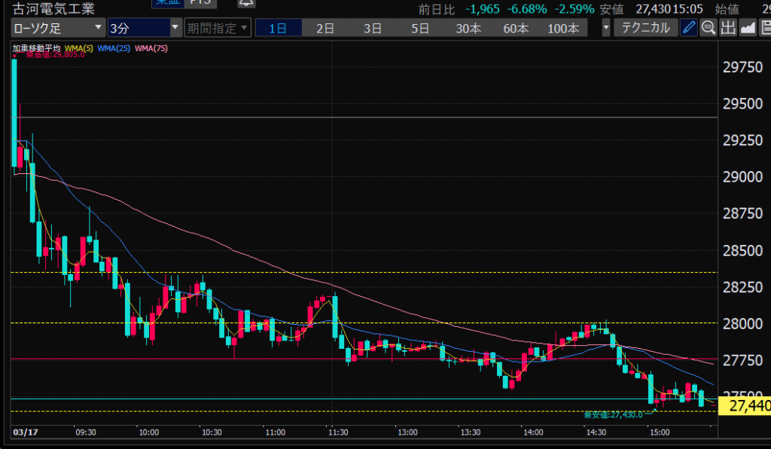This screenshot has height=449, width=771.
Task: Open the 3分 interval dropdown
Action: (x=144, y=29)
